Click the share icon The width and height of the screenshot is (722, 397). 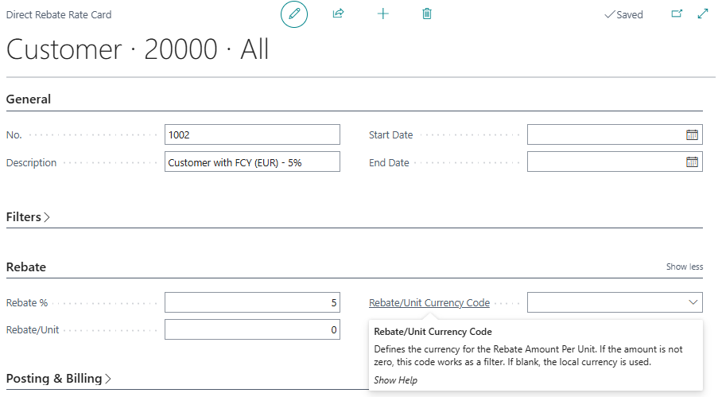click(x=339, y=14)
